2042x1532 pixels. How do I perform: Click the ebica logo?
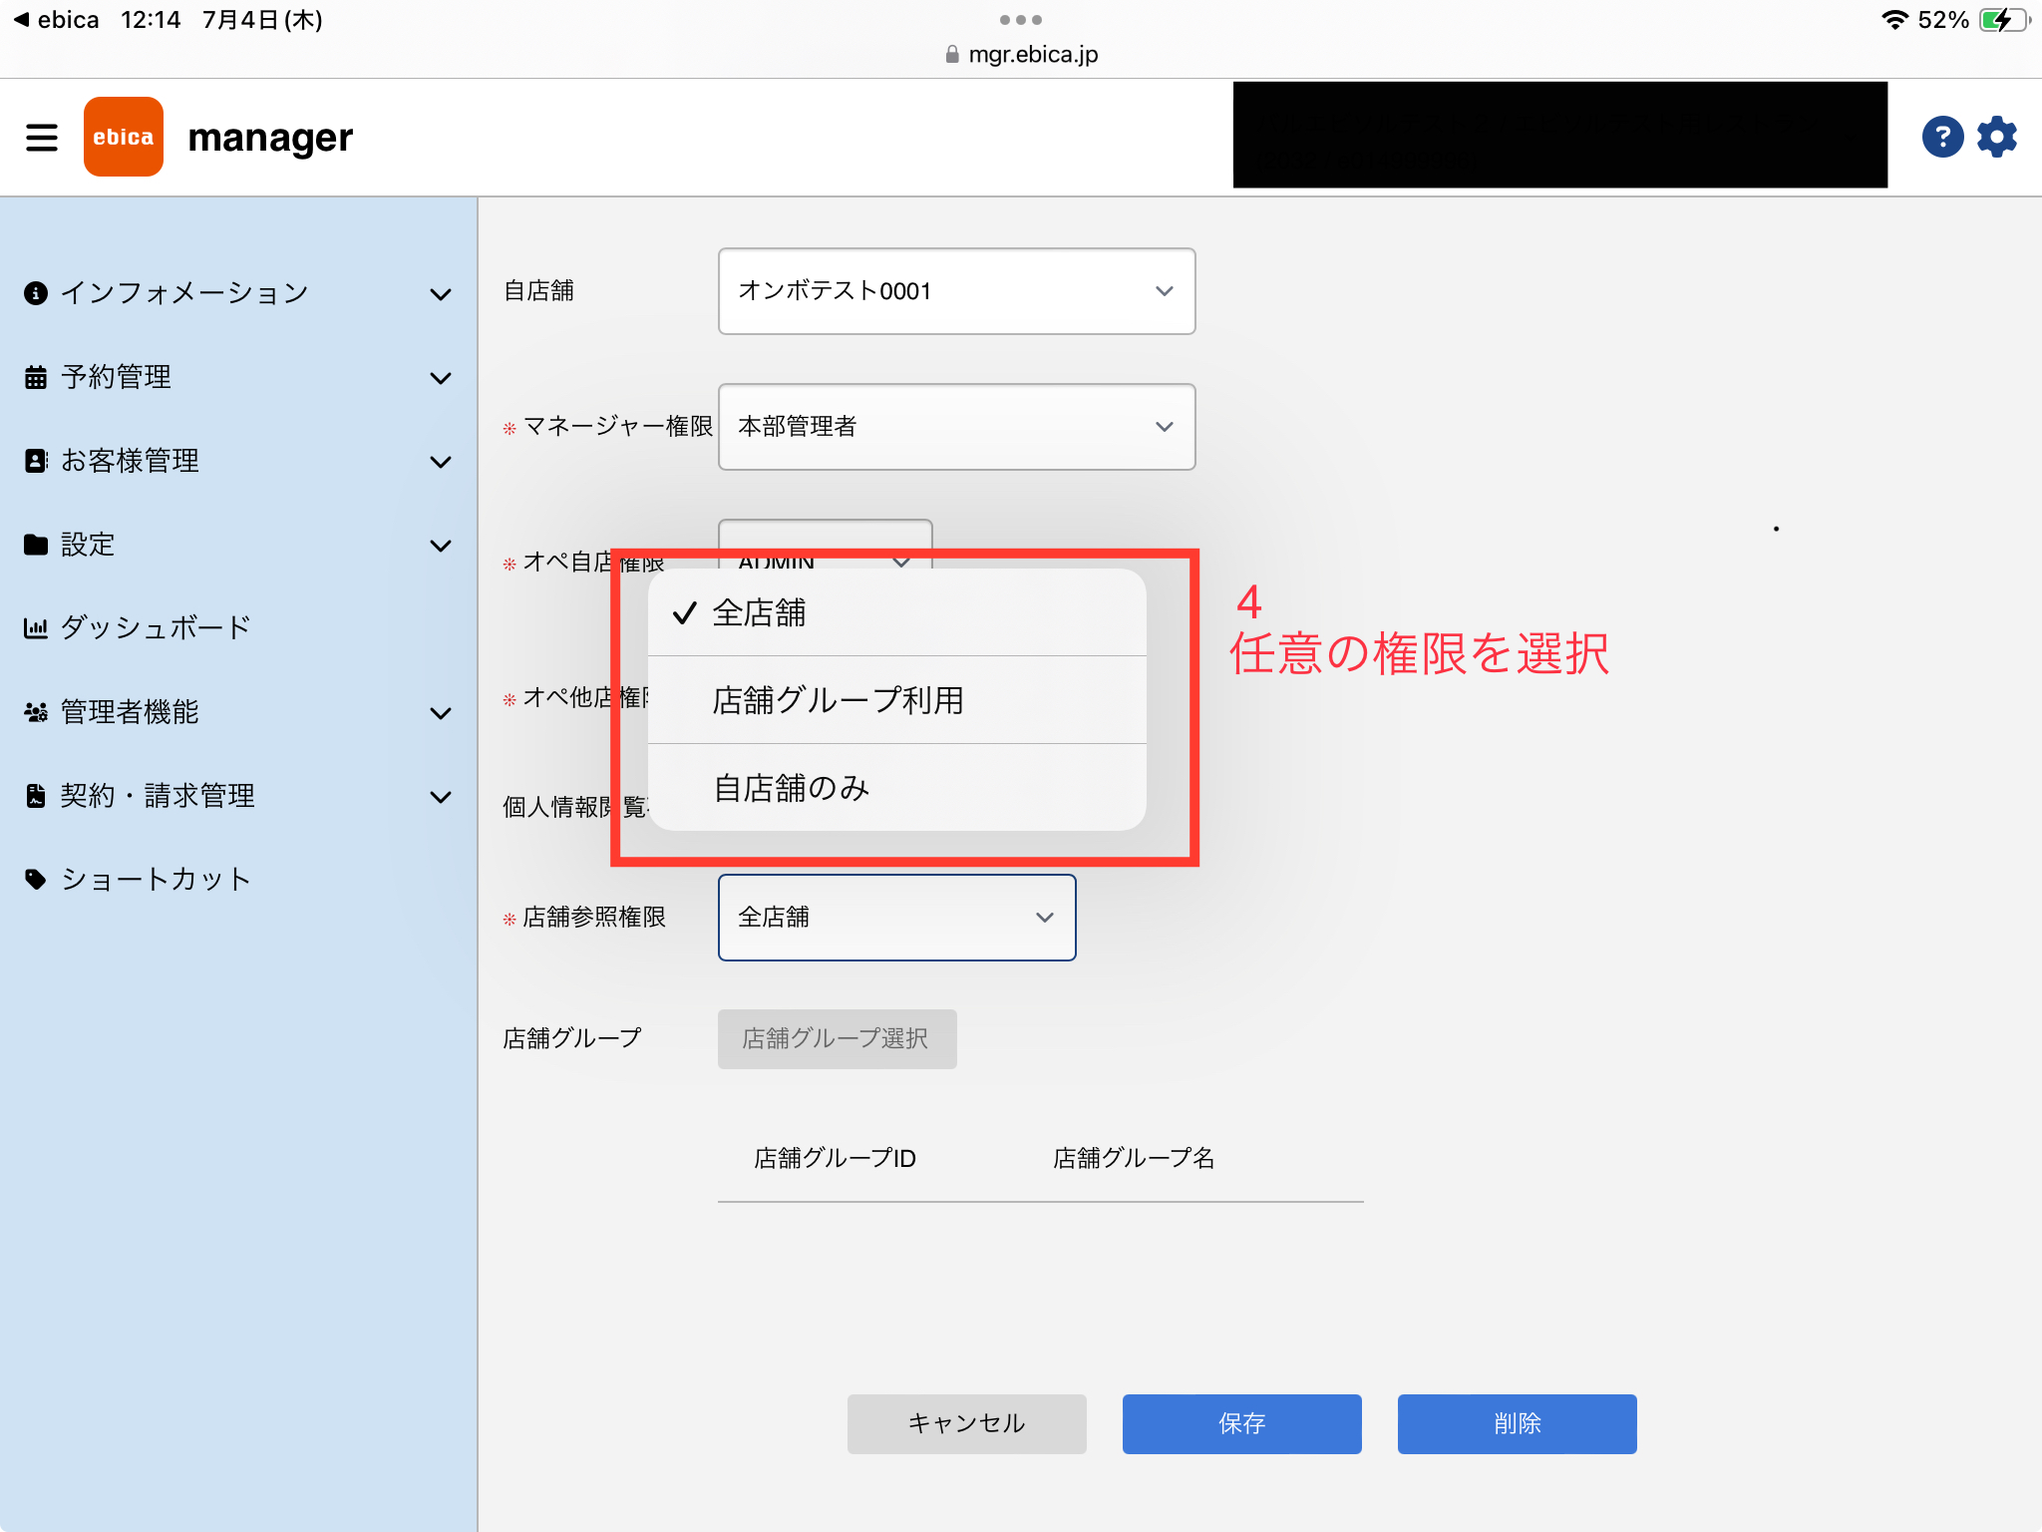(x=124, y=137)
